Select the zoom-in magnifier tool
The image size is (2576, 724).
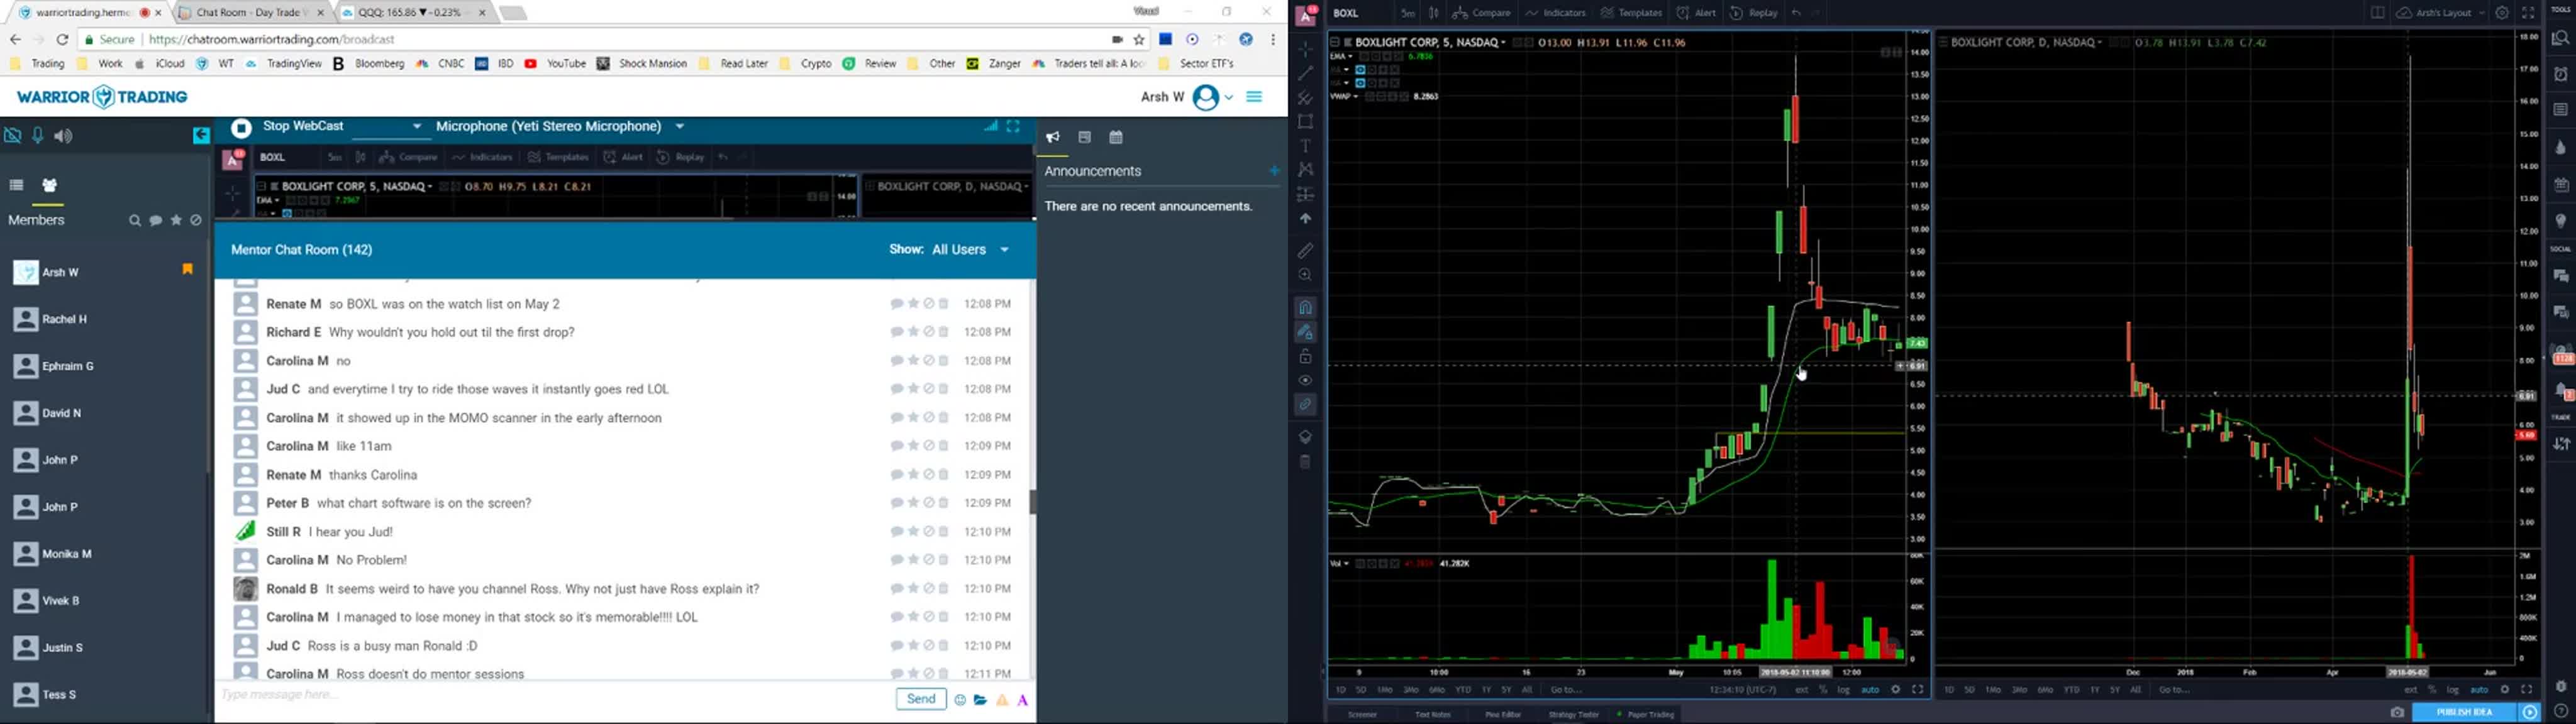[1306, 275]
